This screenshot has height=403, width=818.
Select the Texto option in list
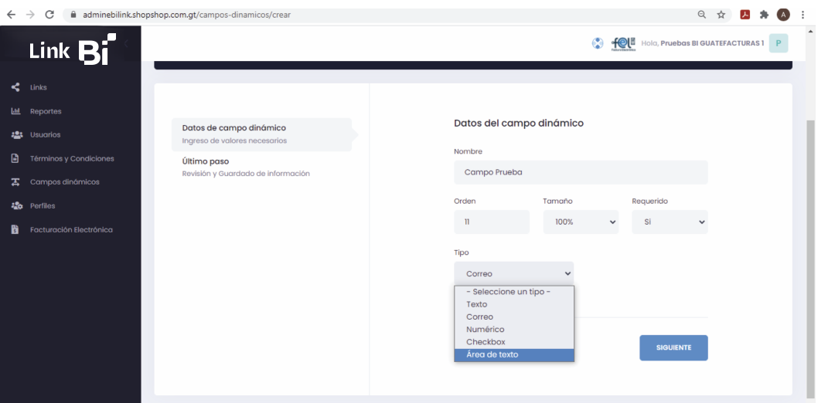coord(477,304)
